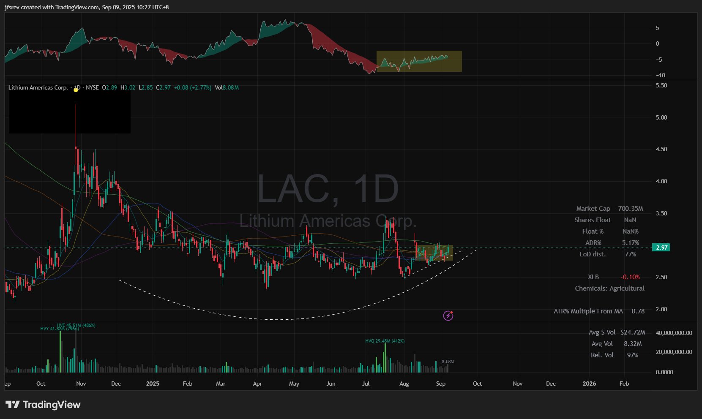Screen dimensions: 702x419
Task: Click the "Apr" time axis label
Action: pos(257,384)
